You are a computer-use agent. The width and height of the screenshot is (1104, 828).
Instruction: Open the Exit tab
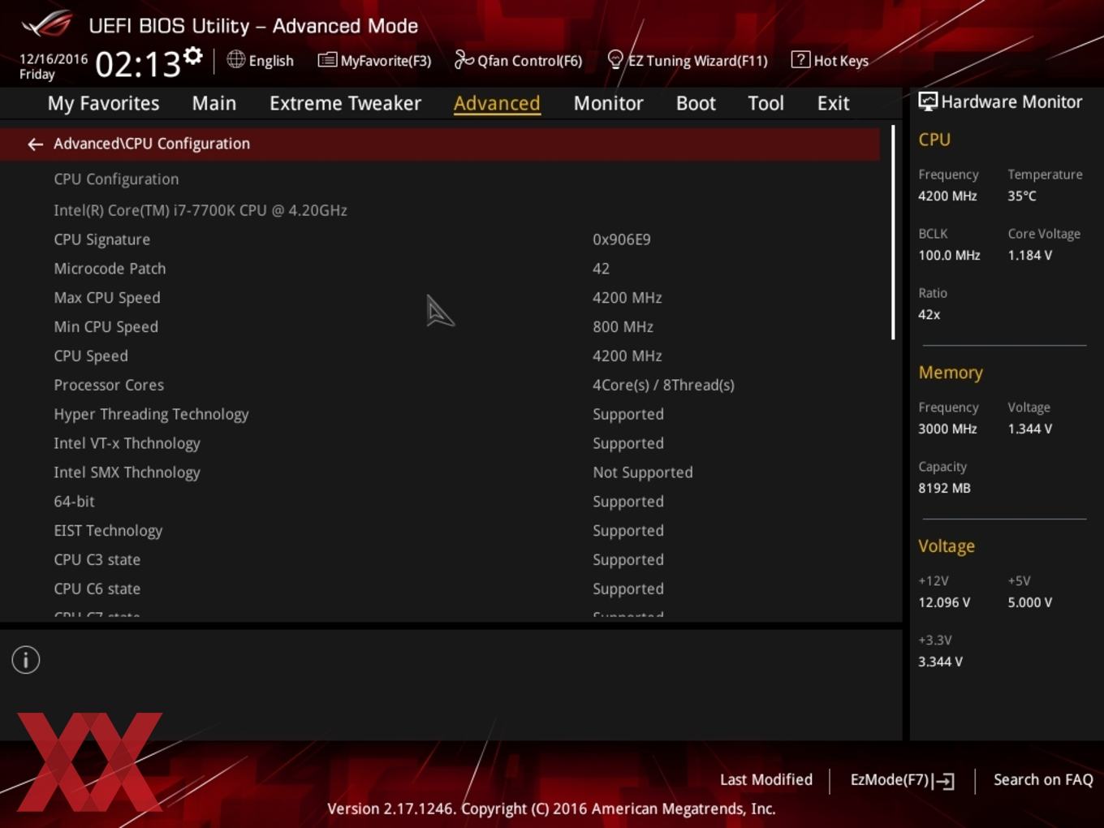tap(833, 104)
